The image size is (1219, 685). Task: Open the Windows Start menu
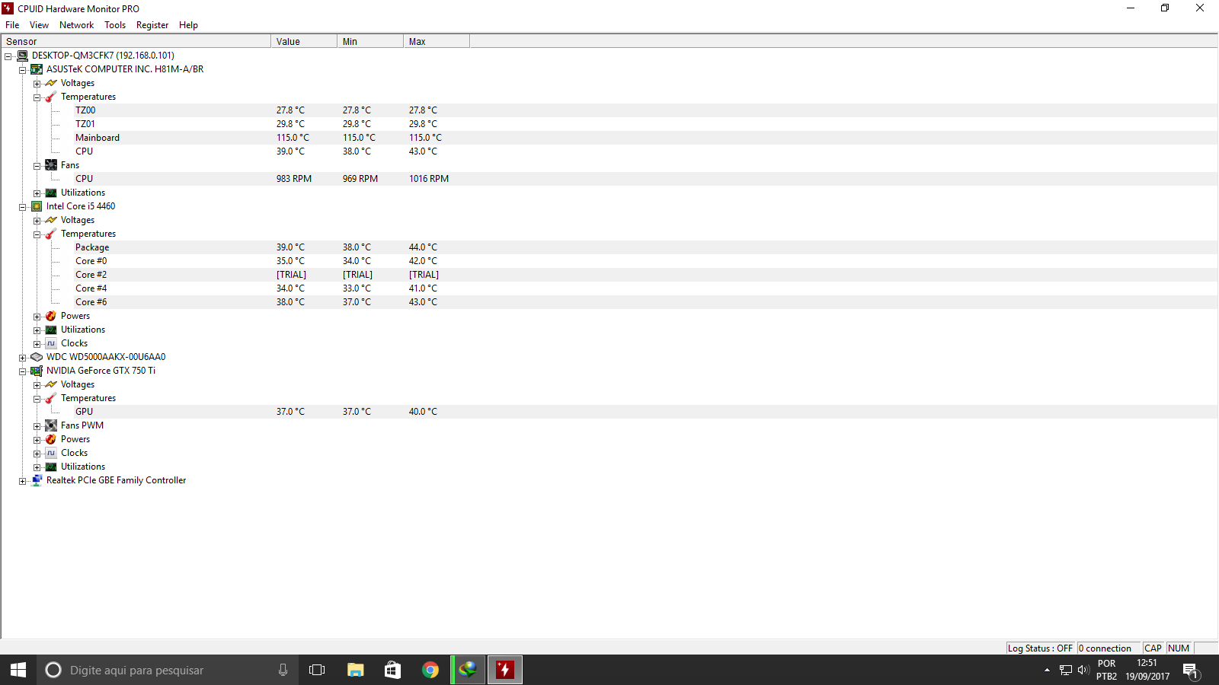click(18, 670)
